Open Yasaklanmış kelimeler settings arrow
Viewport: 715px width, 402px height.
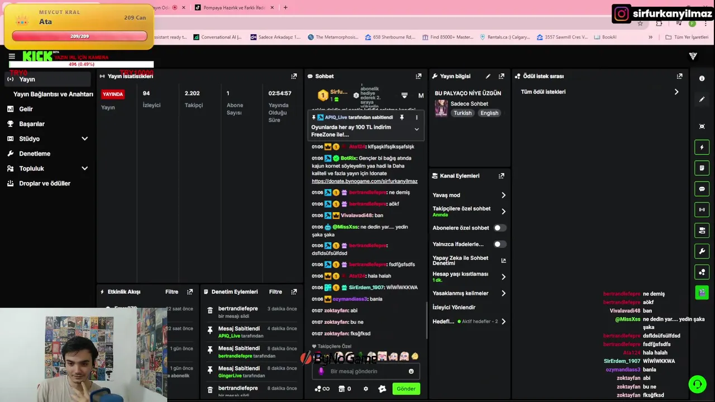[x=503, y=293]
